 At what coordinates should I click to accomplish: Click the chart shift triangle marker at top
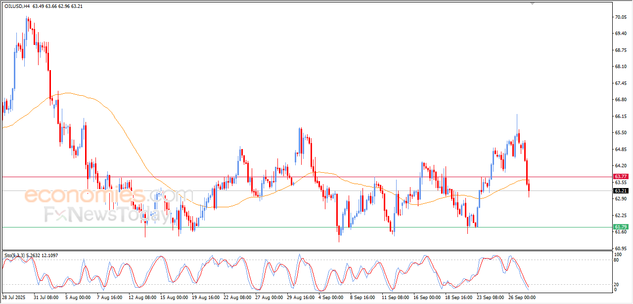tap(532, 3)
